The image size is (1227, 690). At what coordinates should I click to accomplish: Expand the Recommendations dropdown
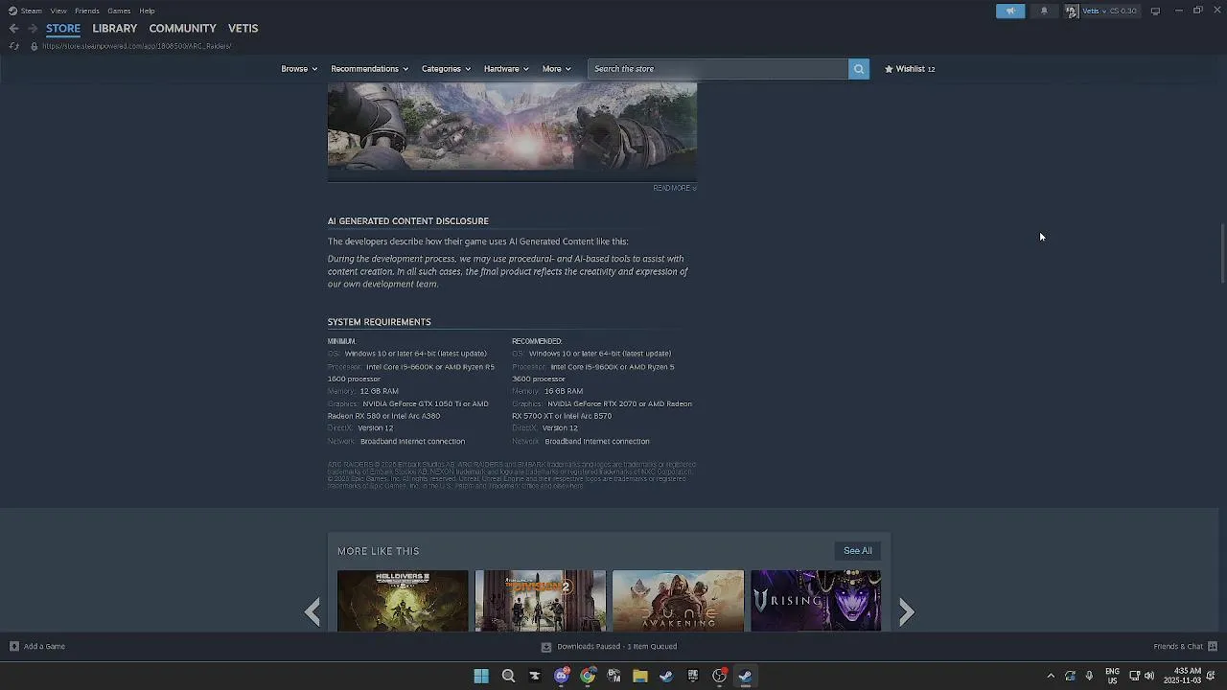[369, 69]
